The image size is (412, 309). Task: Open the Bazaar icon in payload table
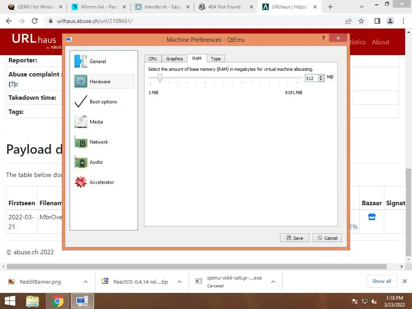[371, 217]
